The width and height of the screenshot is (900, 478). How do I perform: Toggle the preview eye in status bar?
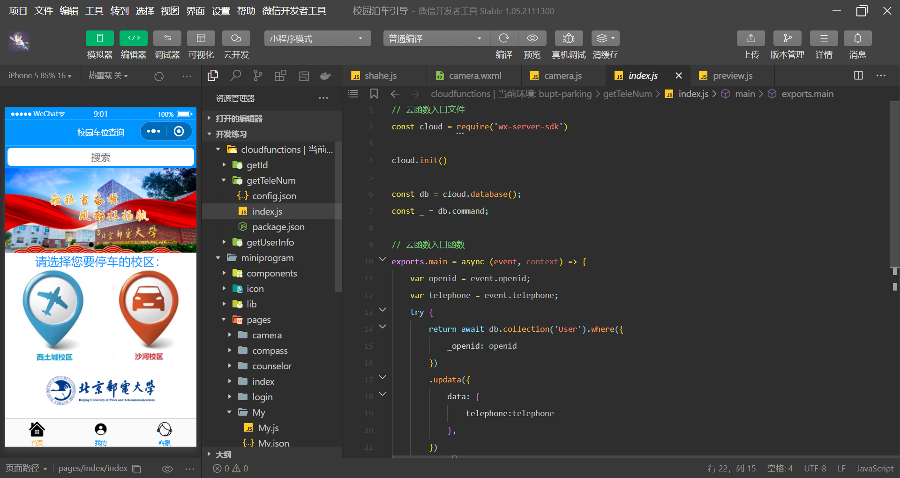(x=167, y=469)
